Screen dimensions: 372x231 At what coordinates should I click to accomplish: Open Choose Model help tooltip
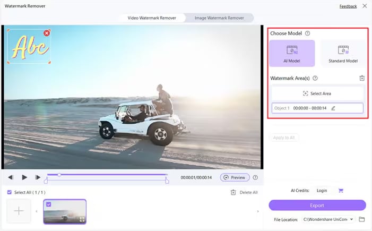coord(307,33)
